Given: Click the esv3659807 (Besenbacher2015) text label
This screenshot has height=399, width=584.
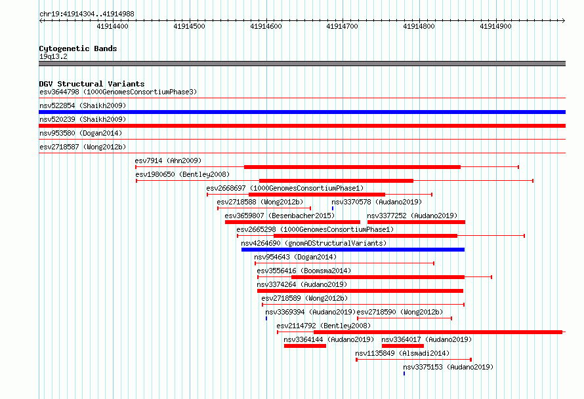Looking at the screenshot, I should (x=280, y=216).
